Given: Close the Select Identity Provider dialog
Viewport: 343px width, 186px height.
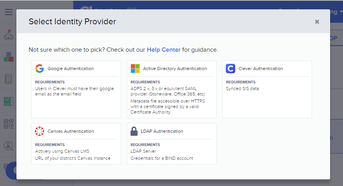Looking at the screenshot, I should (x=317, y=22).
